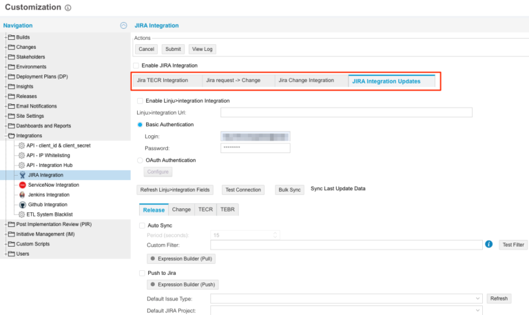Switch to the TECR sub-tab
529x315 pixels.
pyautogui.click(x=205, y=210)
